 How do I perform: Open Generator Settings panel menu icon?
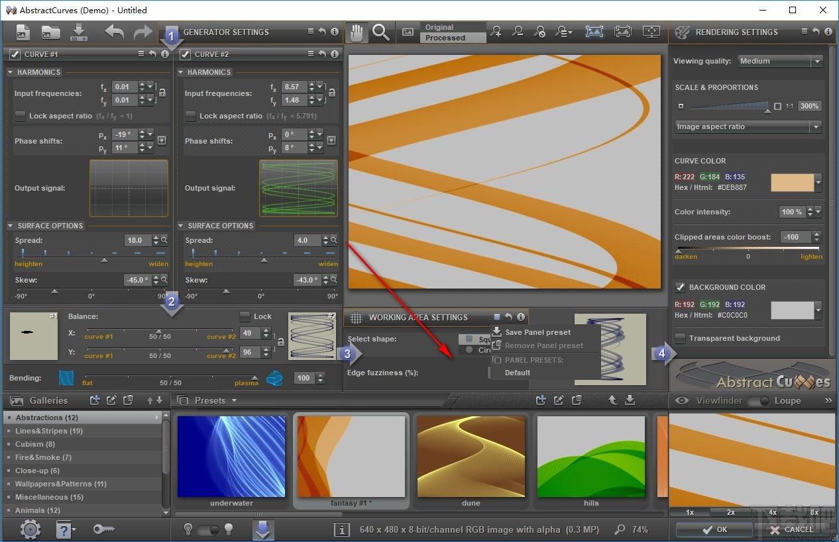tap(311, 32)
